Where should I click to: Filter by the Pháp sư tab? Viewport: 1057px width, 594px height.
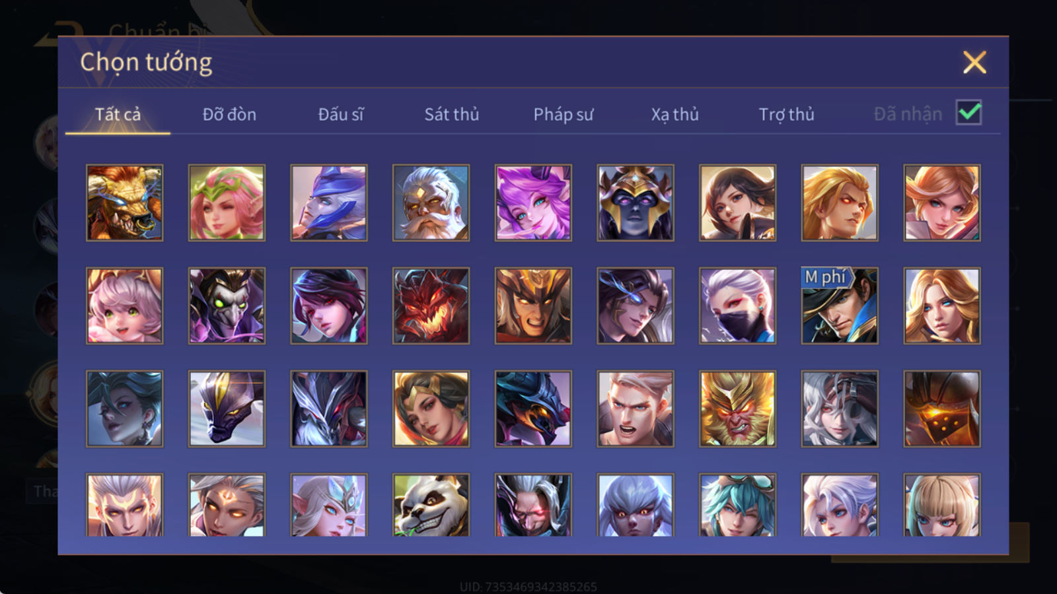[x=564, y=114]
